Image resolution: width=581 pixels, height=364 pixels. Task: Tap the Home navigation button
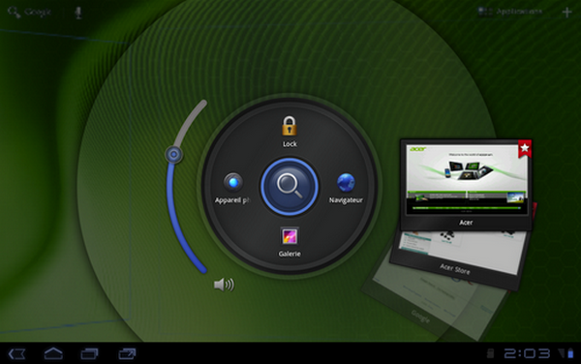point(53,353)
